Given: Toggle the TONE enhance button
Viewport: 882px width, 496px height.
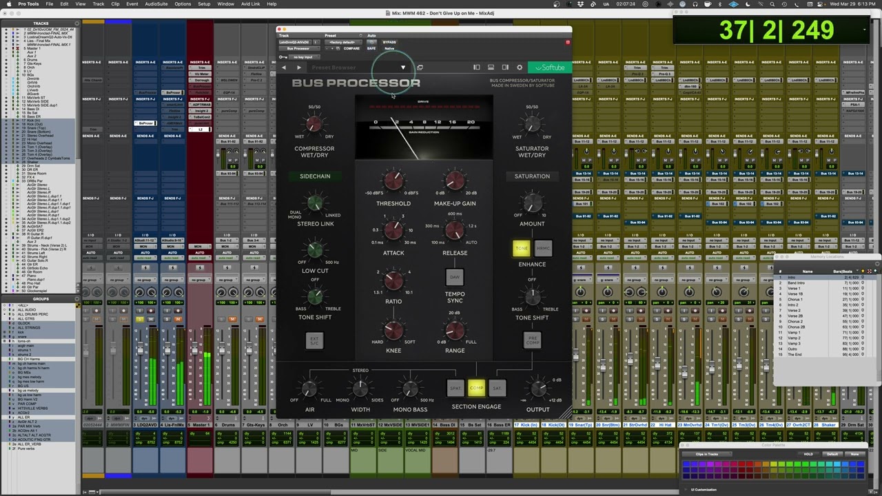Looking at the screenshot, I should click(x=522, y=248).
